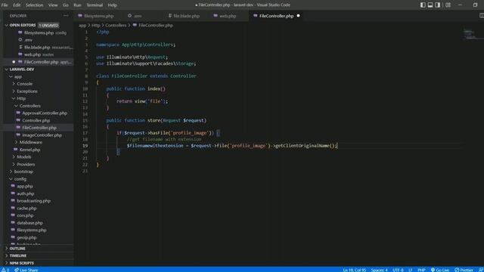Open database.php in config folder

pos(29,223)
